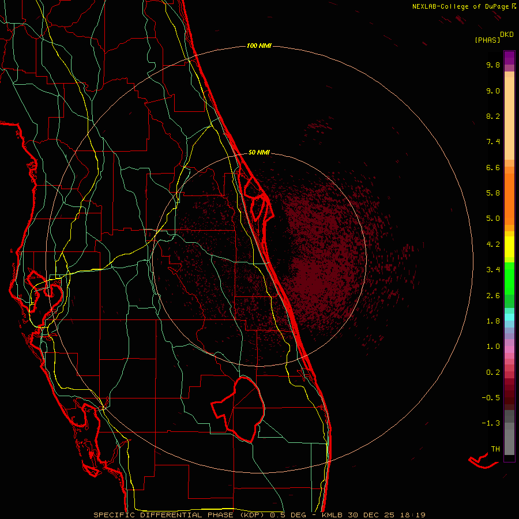The image size is (519, 519).
Task: Click the 9.8 color scale value
Action: [x=493, y=65]
